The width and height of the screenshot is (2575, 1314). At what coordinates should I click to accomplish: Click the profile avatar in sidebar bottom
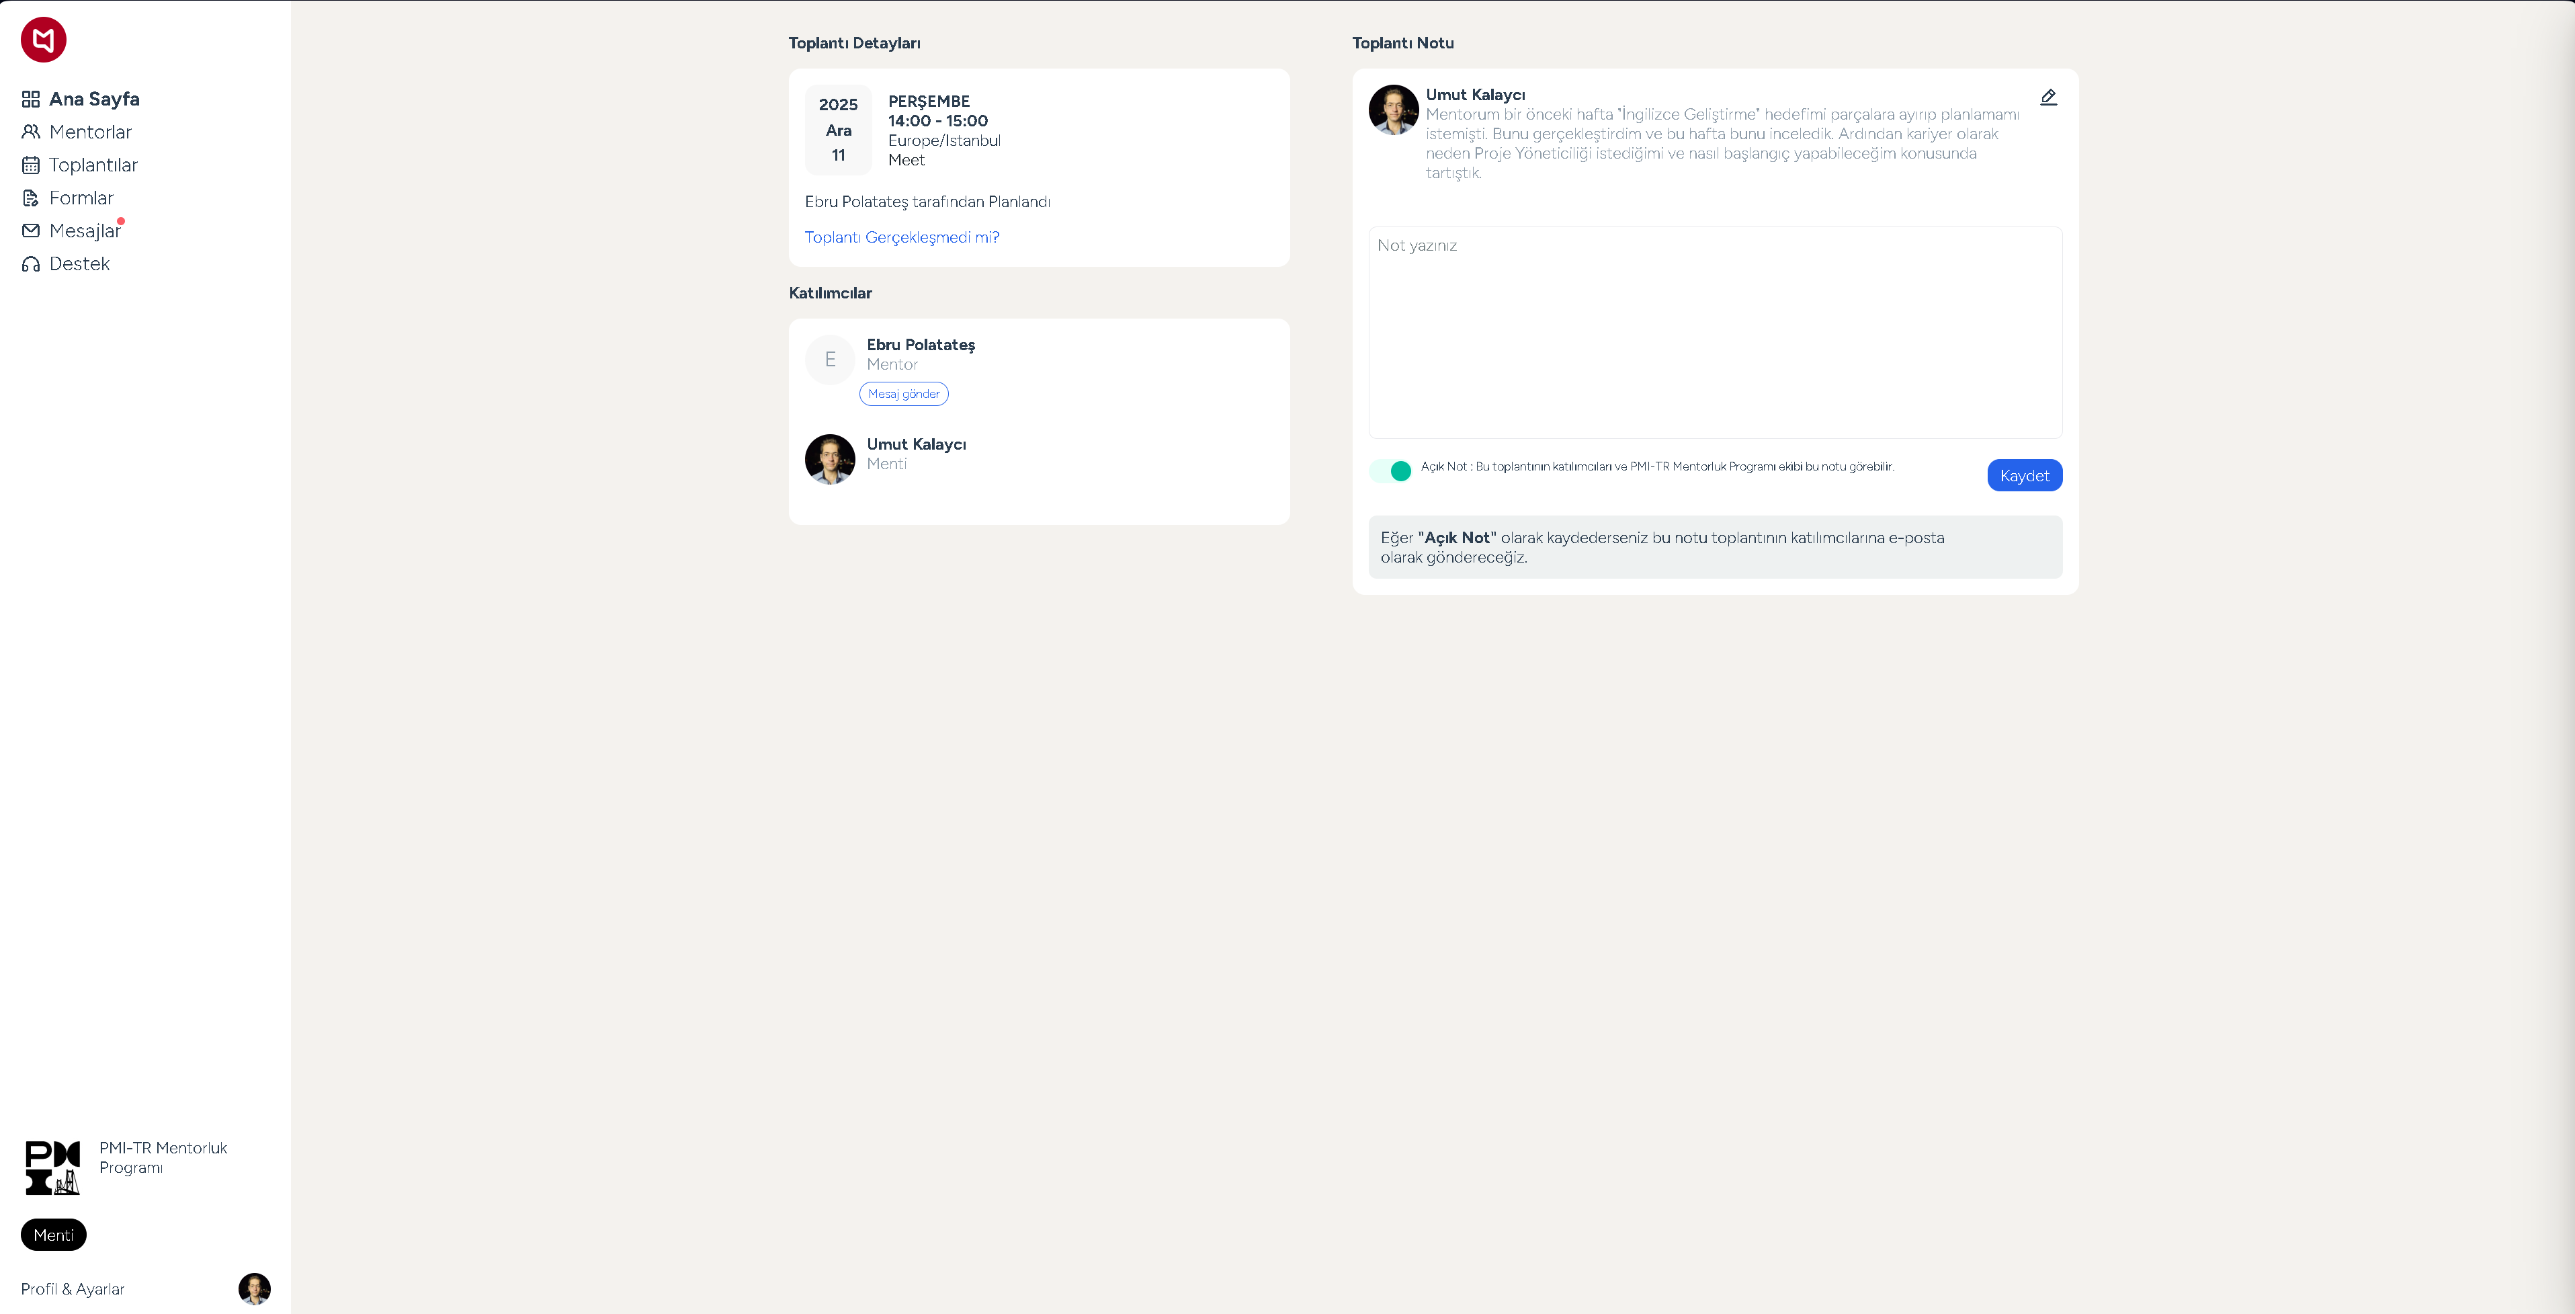pos(255,1289)
